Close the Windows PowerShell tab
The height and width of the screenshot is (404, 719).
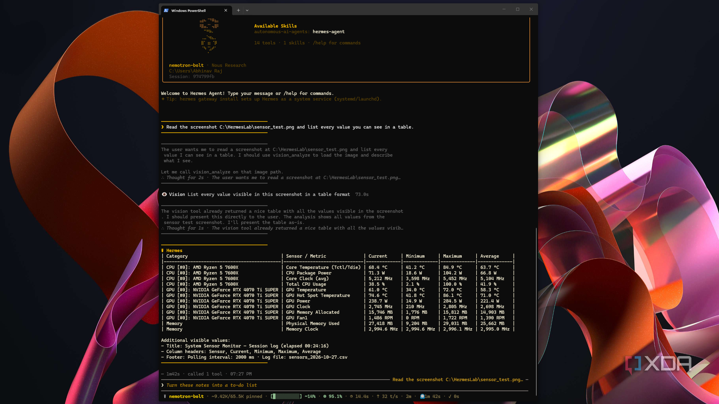click(226, 10)
